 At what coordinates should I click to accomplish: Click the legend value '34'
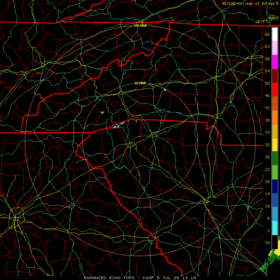(267, 133)
